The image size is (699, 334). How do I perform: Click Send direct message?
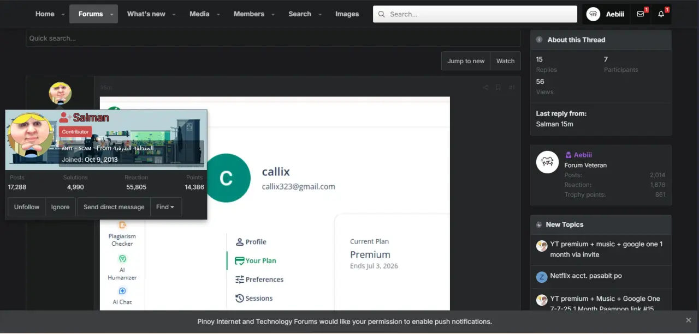coord(114,207)
